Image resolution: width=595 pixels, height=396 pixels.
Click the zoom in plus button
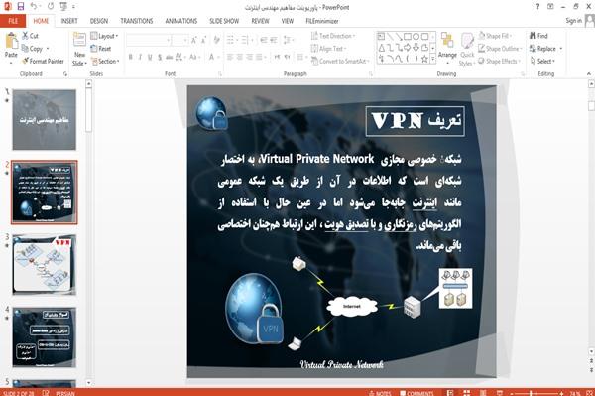561,393
